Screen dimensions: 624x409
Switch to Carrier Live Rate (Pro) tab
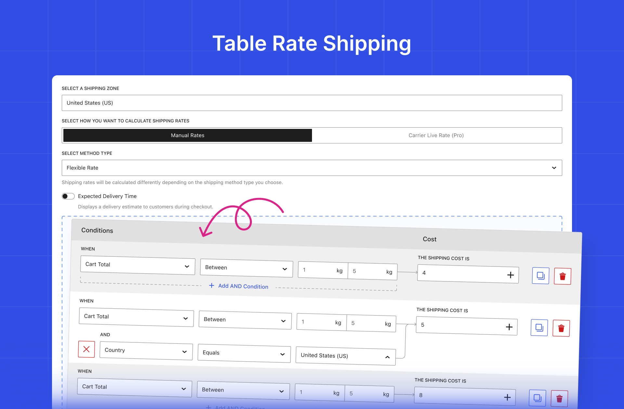click(436, 135)
